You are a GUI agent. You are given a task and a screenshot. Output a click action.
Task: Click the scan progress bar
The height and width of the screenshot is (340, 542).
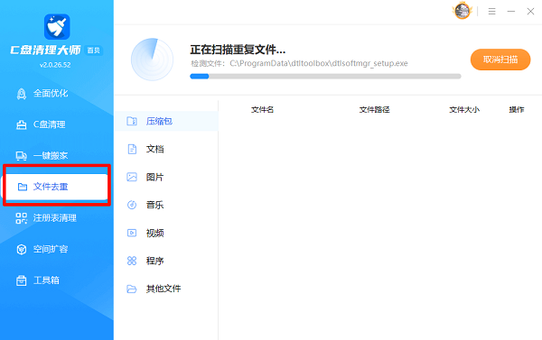pos(325,77)
